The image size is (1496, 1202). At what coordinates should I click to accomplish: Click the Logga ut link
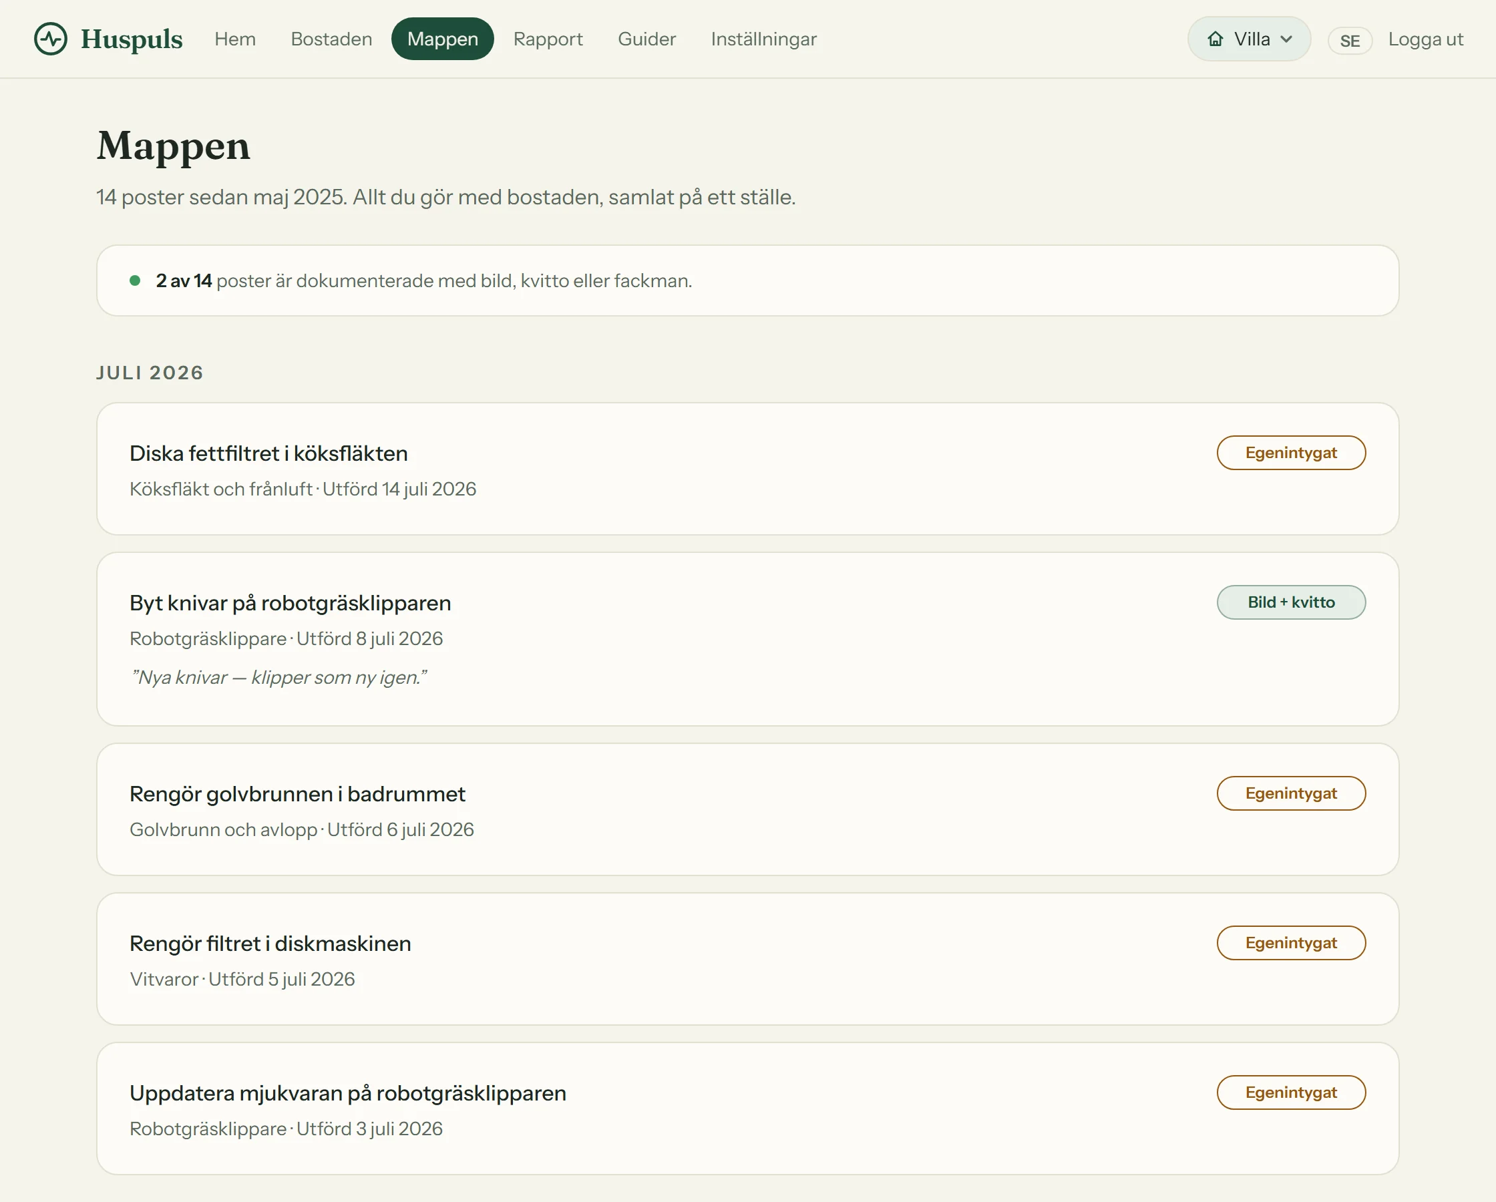[x=1426, y=39]
